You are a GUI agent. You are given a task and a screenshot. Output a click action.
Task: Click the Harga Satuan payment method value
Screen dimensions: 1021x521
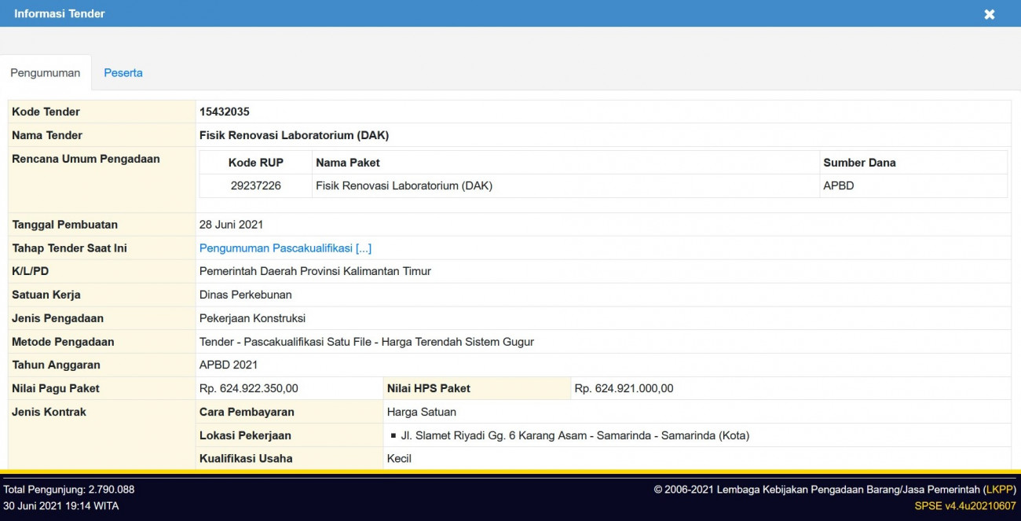[421, 412]
